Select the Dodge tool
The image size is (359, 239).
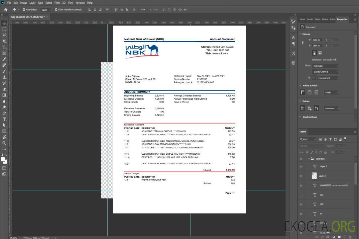(4, 107)
